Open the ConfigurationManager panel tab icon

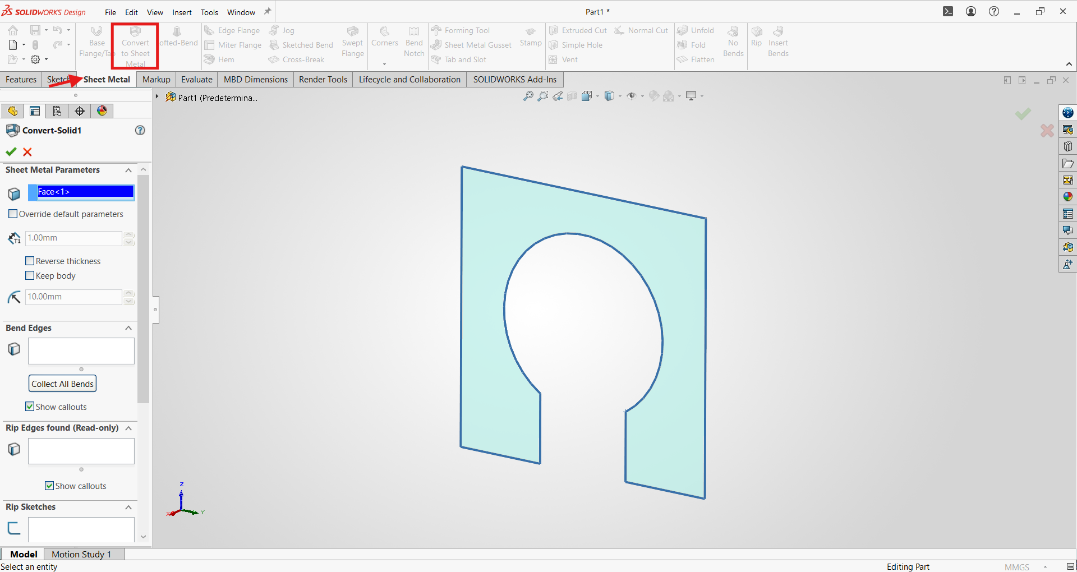pos(57,111)
